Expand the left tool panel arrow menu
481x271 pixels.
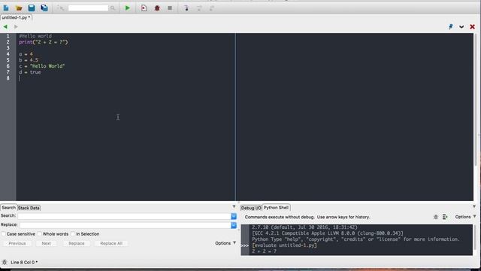tap(234, 206)
